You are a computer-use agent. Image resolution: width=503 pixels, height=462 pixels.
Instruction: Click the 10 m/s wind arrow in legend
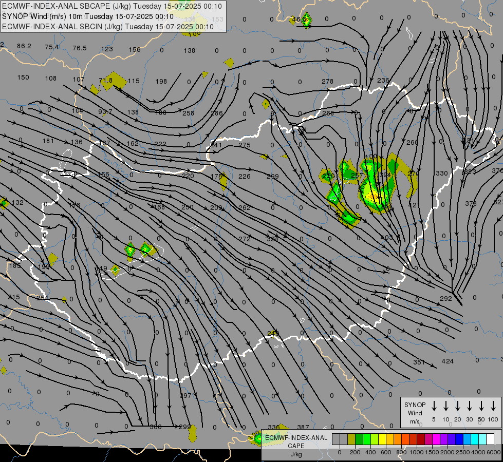[x=445, y=406]
